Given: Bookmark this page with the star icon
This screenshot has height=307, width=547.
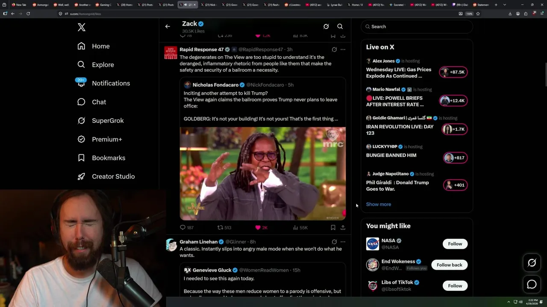Looking at the screenshot, I should point(478,14).
